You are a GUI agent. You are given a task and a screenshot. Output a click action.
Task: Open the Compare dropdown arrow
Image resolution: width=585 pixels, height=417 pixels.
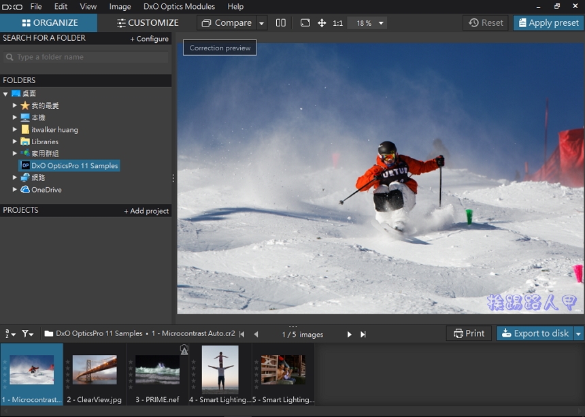[261, 23]
